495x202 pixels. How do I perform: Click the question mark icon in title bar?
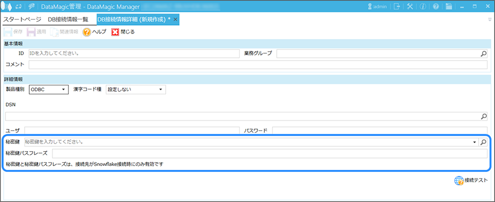click(436, 6)
